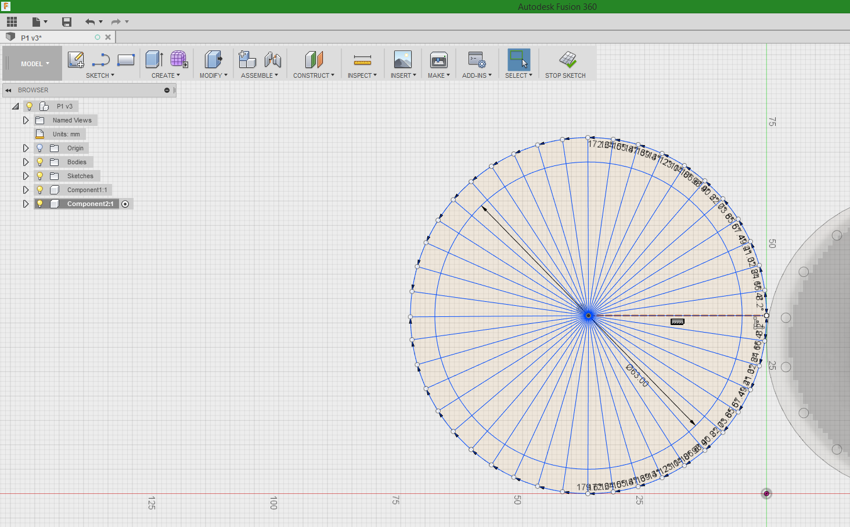Expand the Named Views folder

coord(26,120)
